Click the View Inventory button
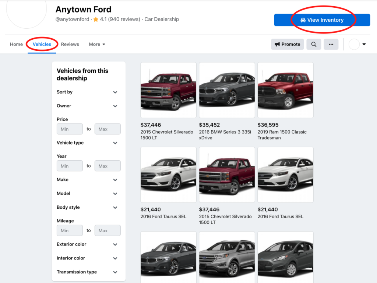 (x=322, y=20)
